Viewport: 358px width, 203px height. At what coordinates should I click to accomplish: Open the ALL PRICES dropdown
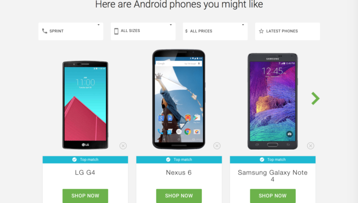[215, 31]
